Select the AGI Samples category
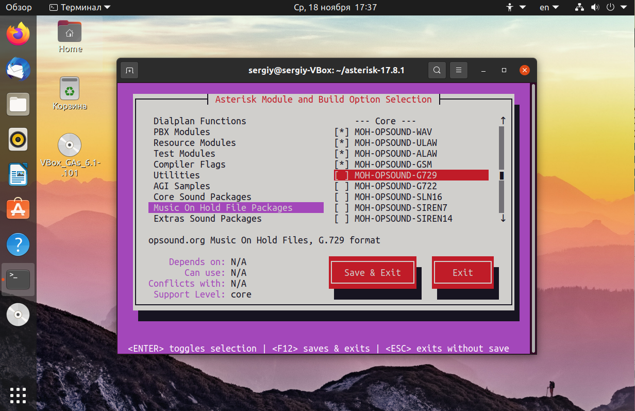 click(182, 186)
